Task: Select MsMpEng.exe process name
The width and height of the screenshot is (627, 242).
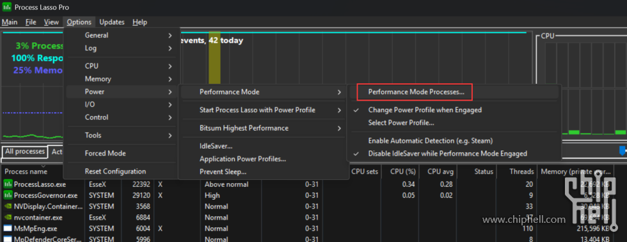Action: pyautogui.click(x=36, y=229)
